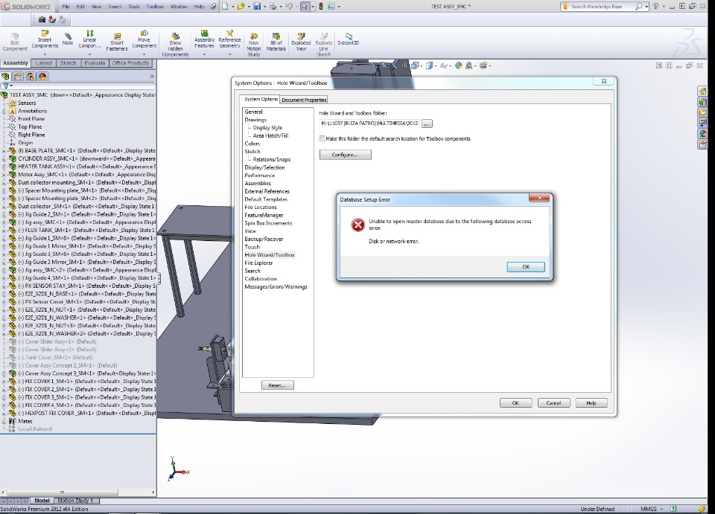Viewport: 715px width, 514px height.
Task: Select Messages/Errors/Warnings in the options list
Action: click(x=276, y=287)
